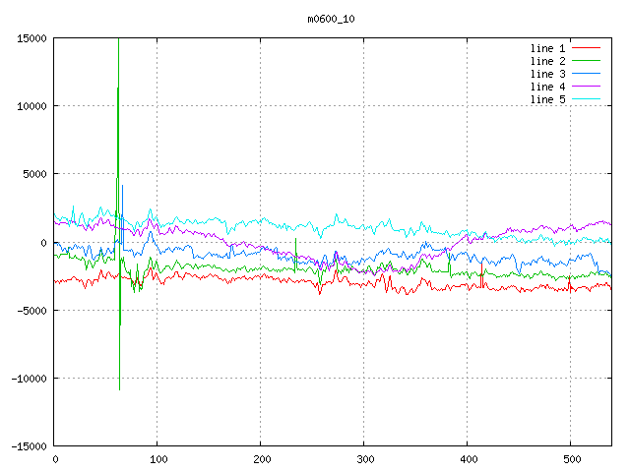Click the 15000 y-axis tick label
This screenshot has width=630, height=472.
(31, 38)
